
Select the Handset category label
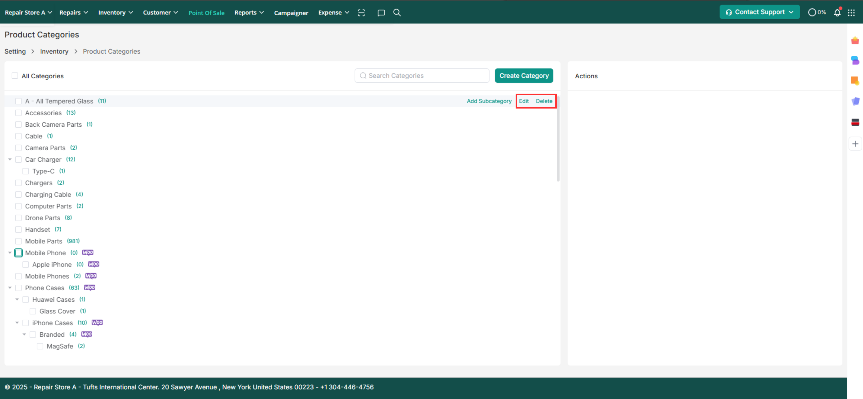pyautogui.click(x=38, y=229)
